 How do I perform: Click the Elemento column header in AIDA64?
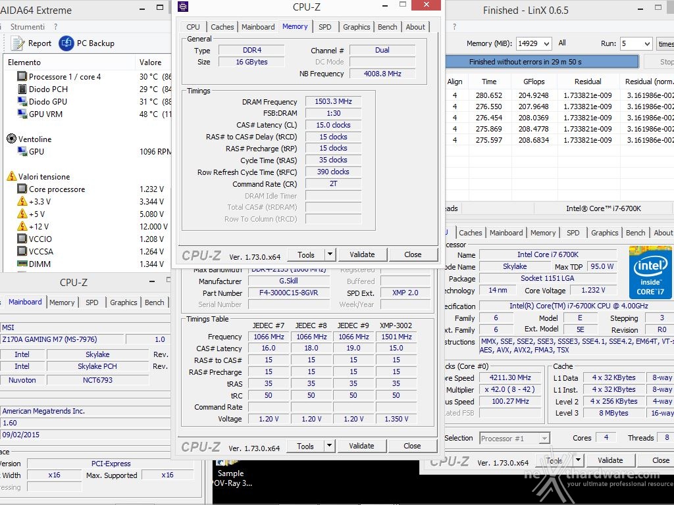[70, 62]
